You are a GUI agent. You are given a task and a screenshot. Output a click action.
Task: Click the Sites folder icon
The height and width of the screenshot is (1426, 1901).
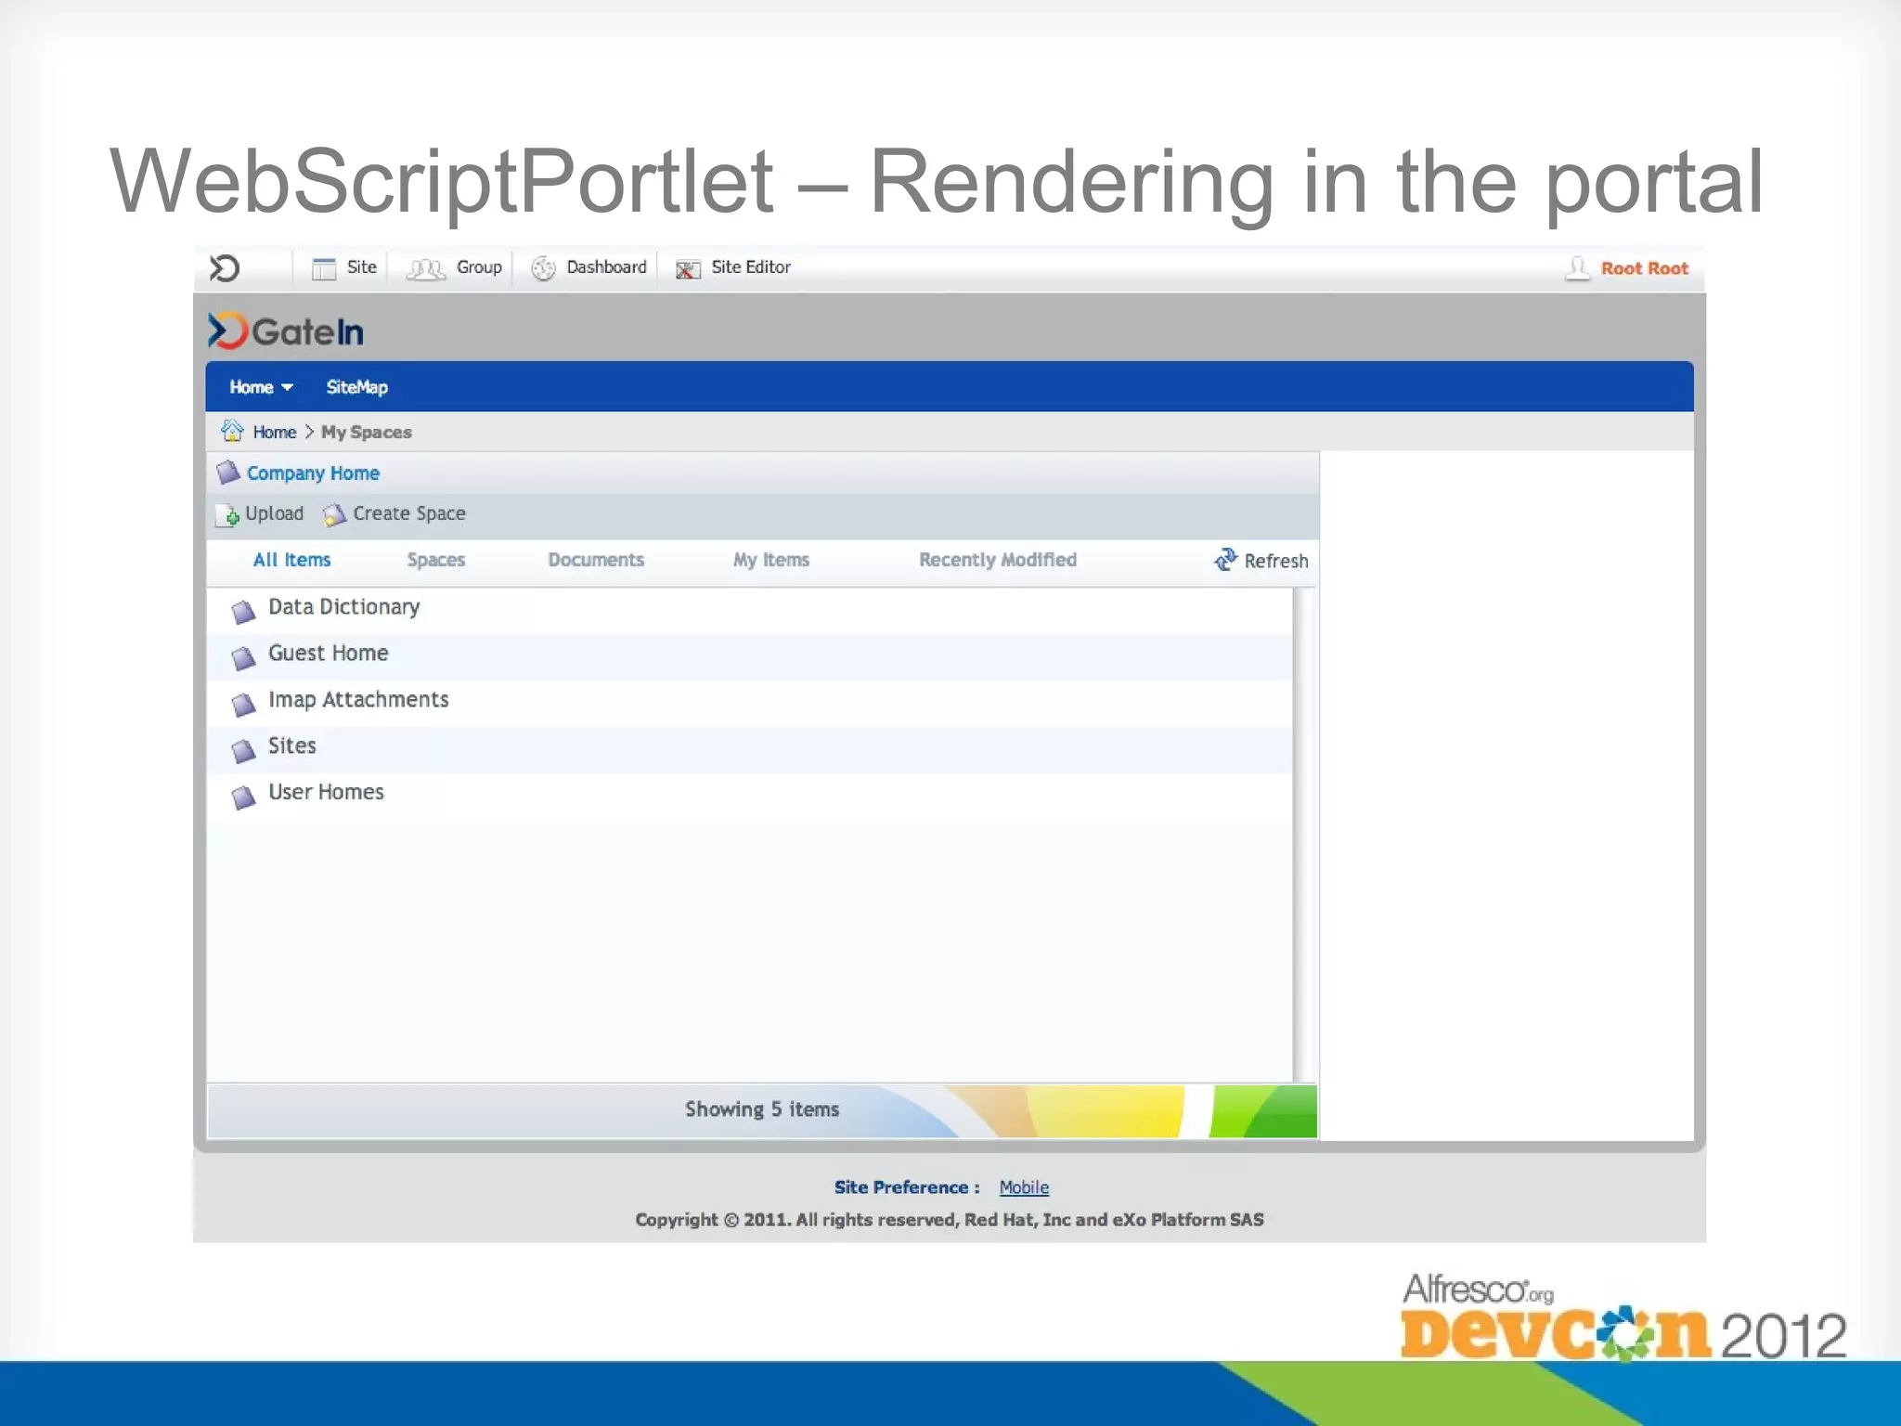pos(243,750)
